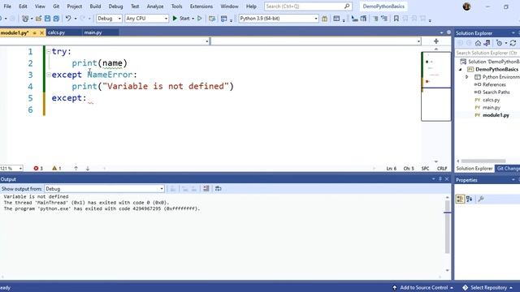
Task: Close the module1.py tab
Action: [x=41, y=32]
